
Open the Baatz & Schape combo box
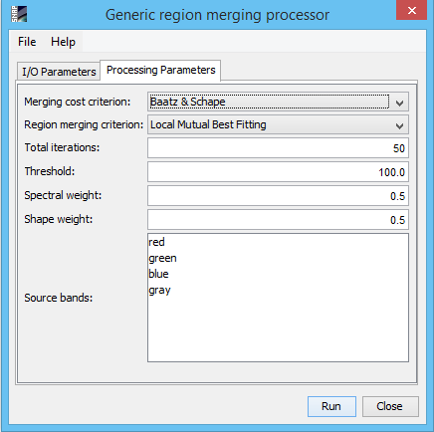coord(278,102)
